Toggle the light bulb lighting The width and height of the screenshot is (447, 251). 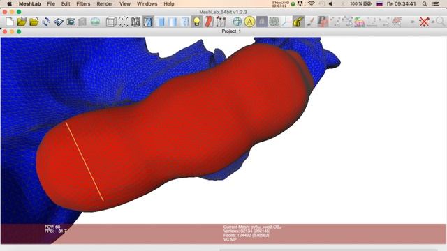pyautogui.click(x=197, y=22)
